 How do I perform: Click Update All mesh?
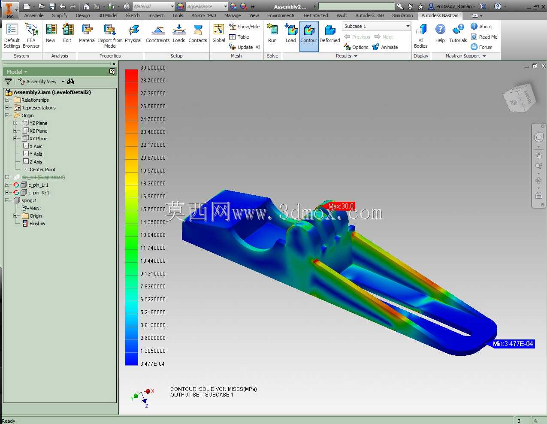coord(245,47)
